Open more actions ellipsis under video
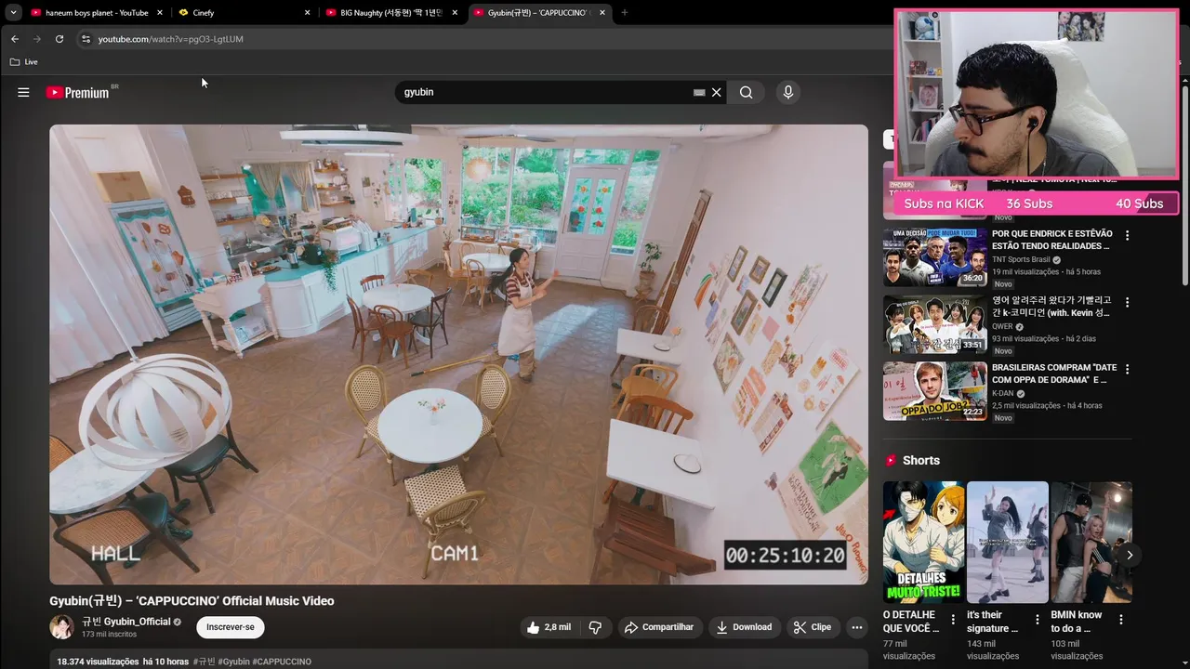 (856, 627)
